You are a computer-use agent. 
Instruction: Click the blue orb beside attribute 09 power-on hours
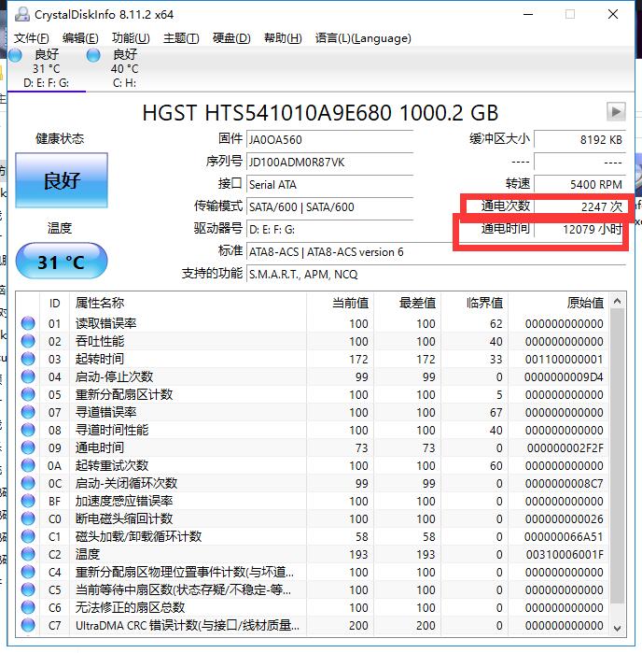click(28, 448)
